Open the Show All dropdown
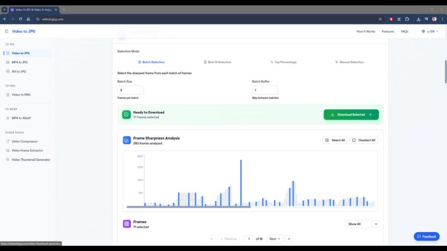 [x=361, y=224]
